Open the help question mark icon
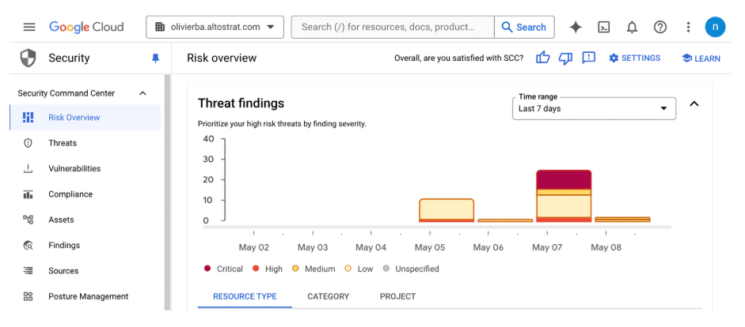 (660, 27)
